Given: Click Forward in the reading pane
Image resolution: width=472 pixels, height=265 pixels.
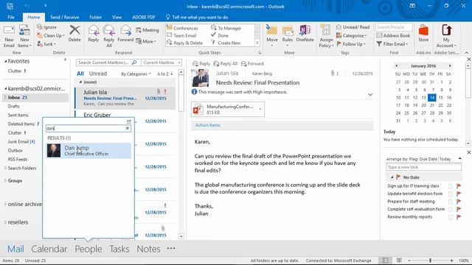Looking at the screenshot, I should click(252, 64).
